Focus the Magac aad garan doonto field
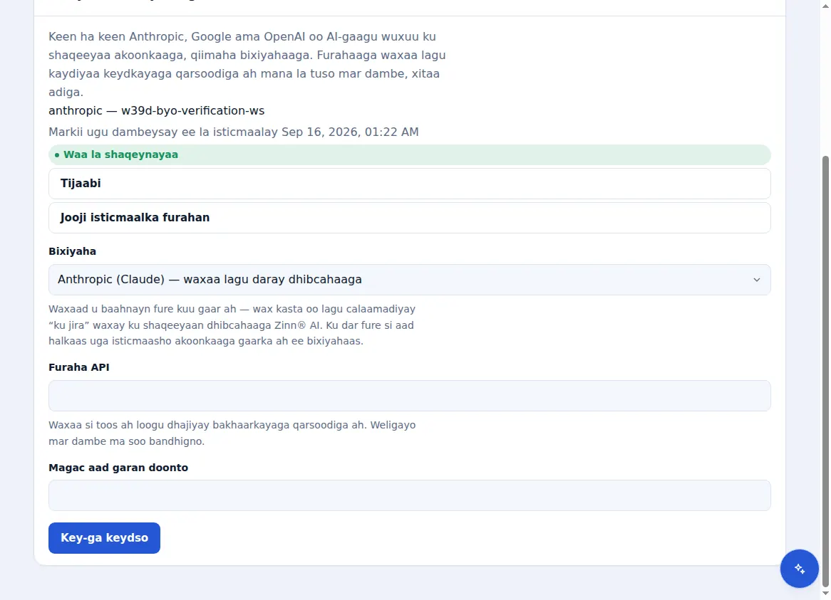831x600 pixels. pyautogui.click(x=409, y=495)
